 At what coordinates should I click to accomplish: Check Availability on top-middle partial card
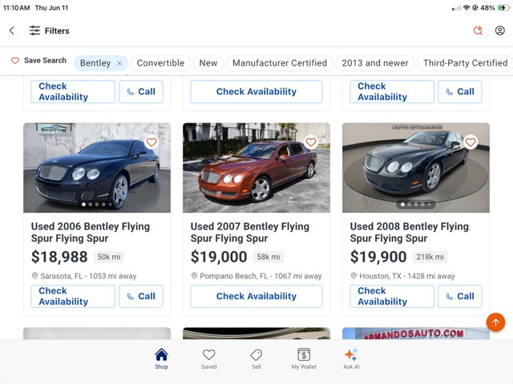click(256, 91)
